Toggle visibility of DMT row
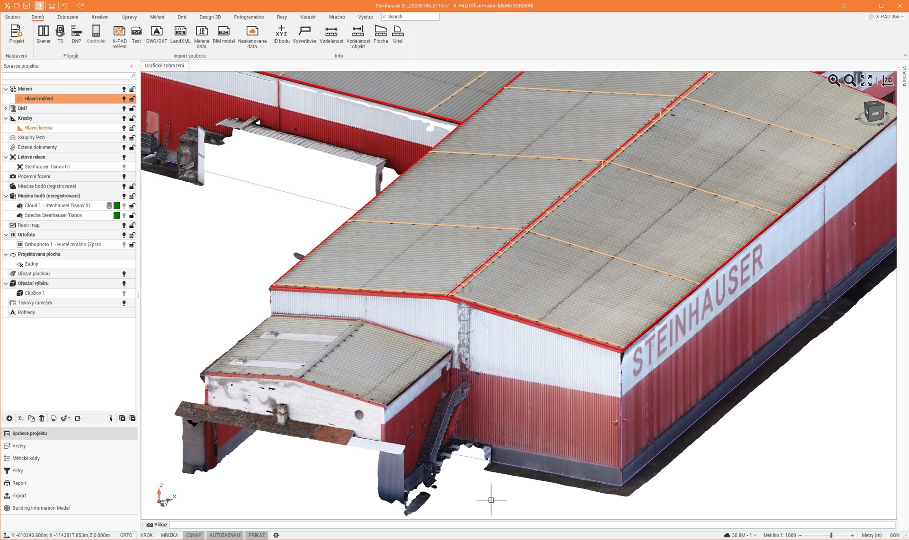Image resolution: width=909 pixels, height=540 pixels. [x=124, y=108]
